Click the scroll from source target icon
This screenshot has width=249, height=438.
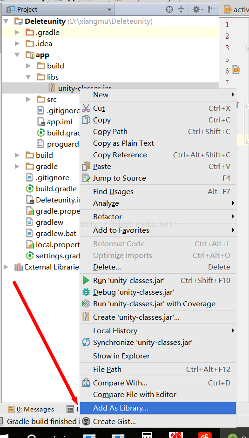pyautogui.click(x=169, y=9)
